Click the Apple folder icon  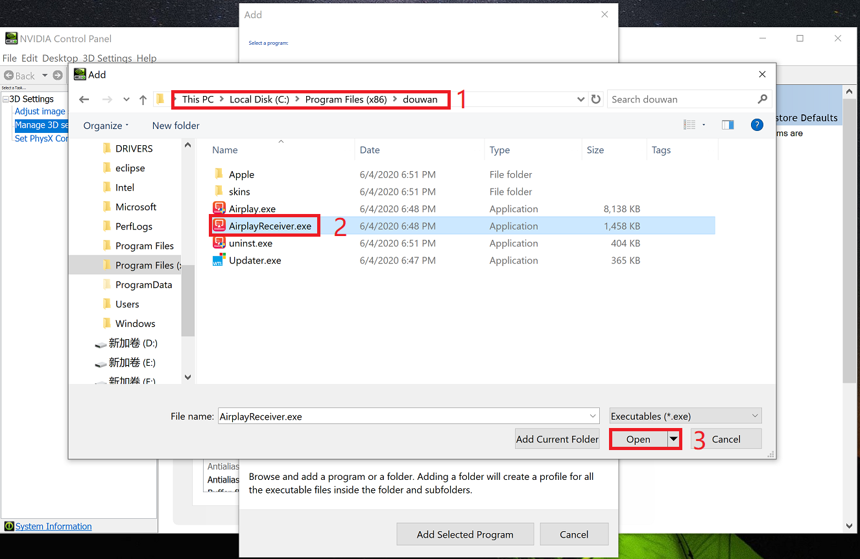(219, 174)
